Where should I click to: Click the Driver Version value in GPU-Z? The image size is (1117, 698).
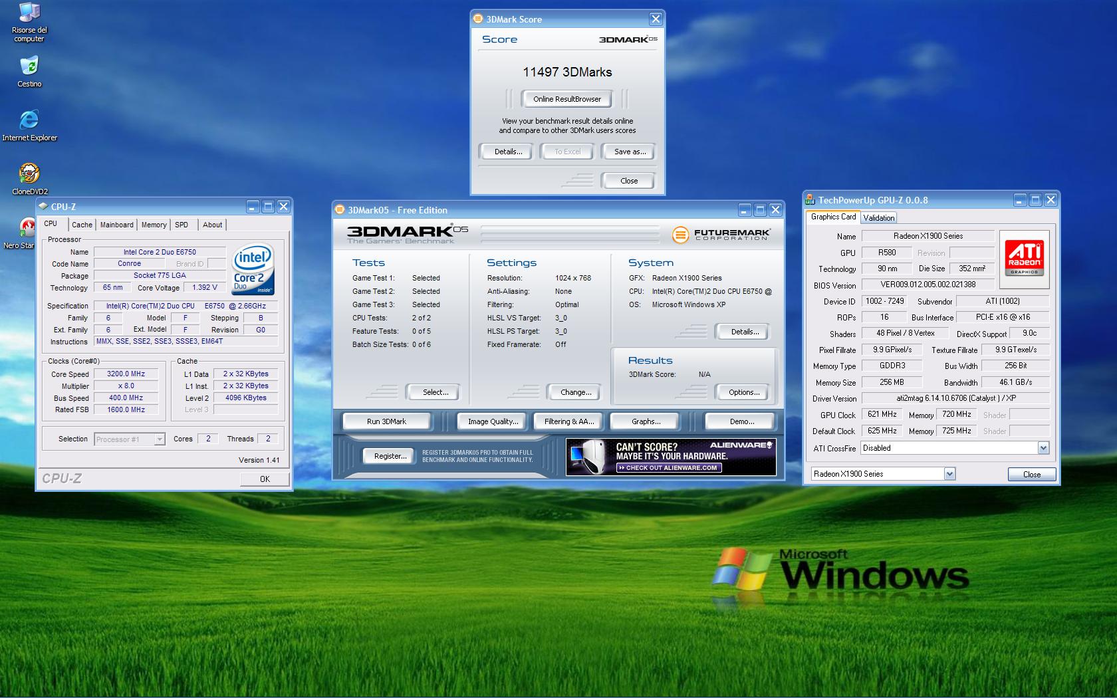point(955,398)
